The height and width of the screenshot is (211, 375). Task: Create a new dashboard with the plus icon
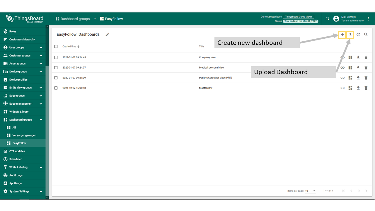[342, 35]
